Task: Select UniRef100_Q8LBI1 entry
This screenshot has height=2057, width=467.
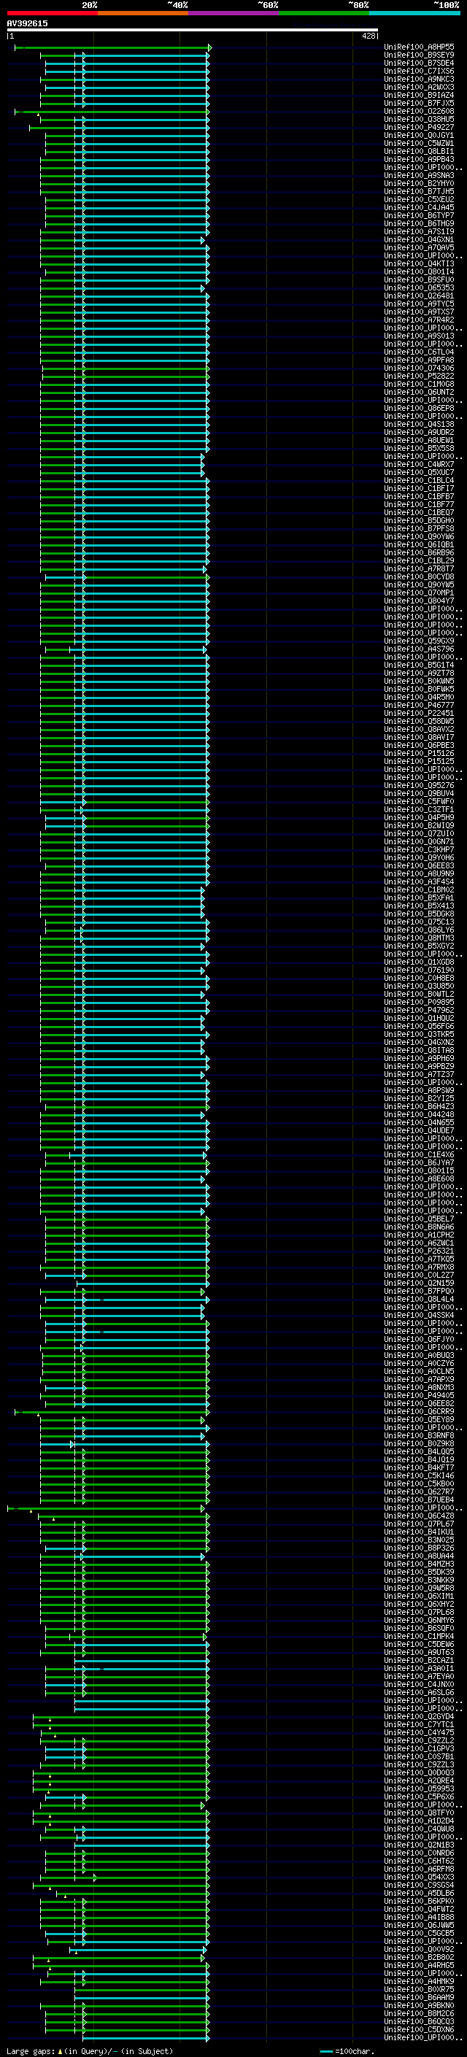Action: [x=419, y=151]
